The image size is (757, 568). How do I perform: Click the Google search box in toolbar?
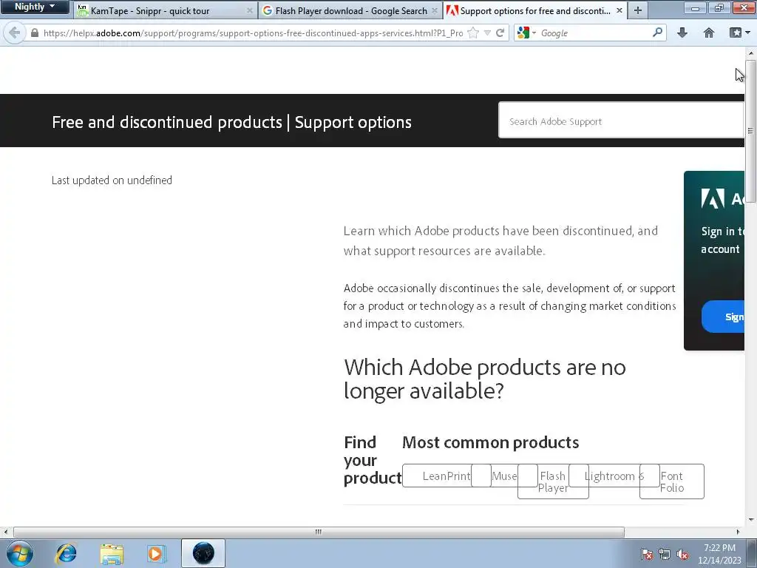[x=595, y=33]
